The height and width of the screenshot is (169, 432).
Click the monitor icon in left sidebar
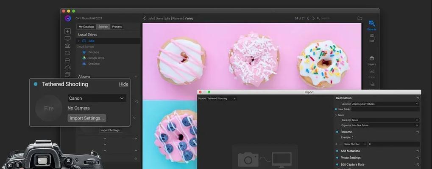[x=67, y=39]
